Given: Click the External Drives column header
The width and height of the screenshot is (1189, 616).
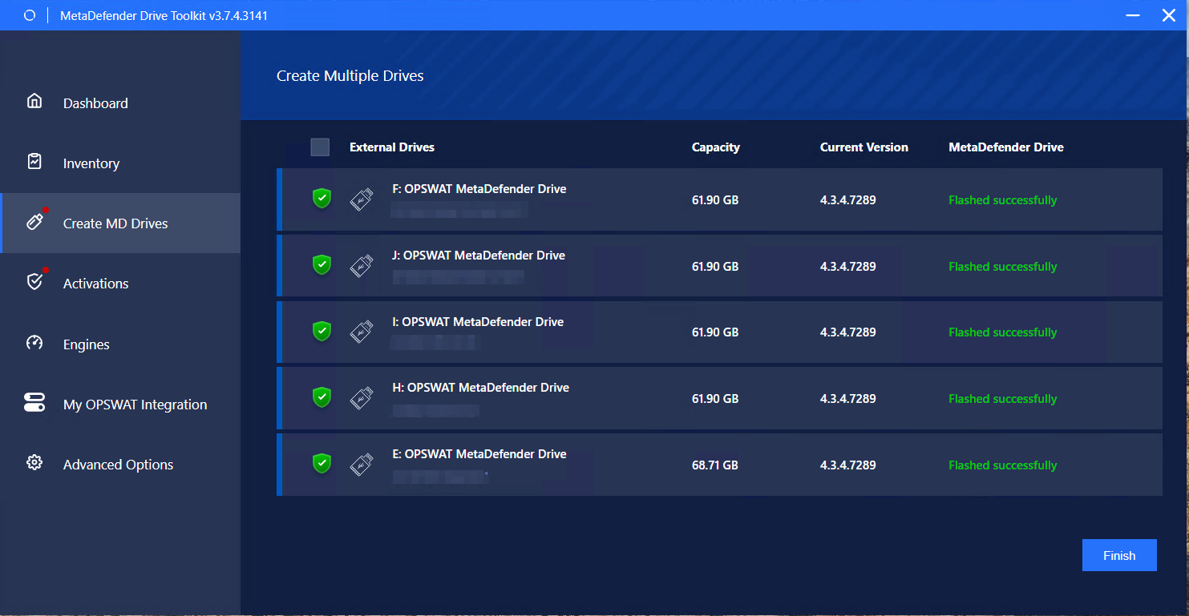Looking at the screenshot, I should (x=392, y=147).
